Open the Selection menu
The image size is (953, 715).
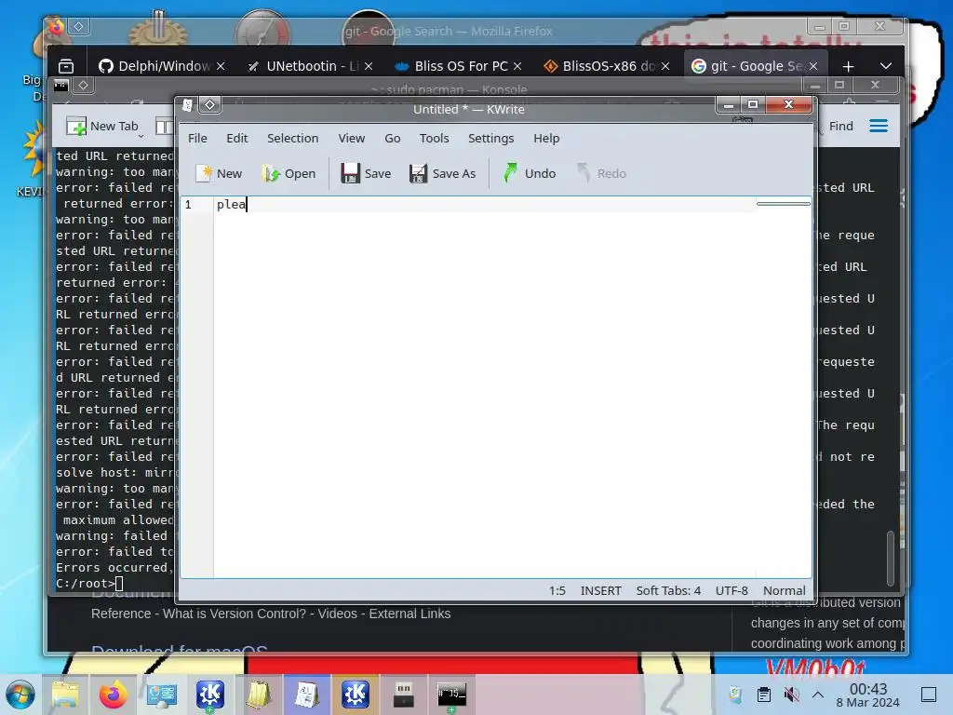coord(293,138)
